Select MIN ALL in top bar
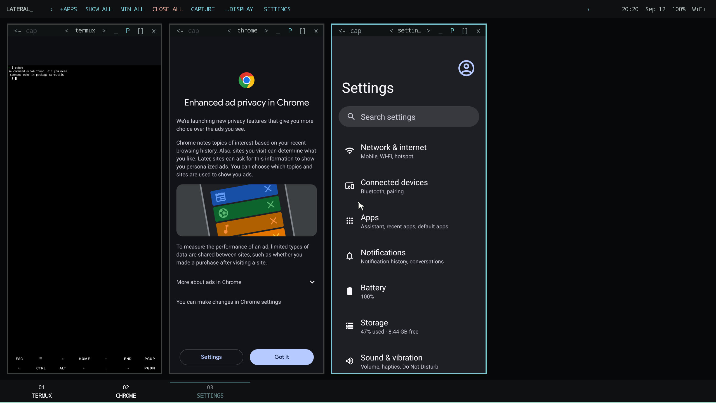 (132, 9)
